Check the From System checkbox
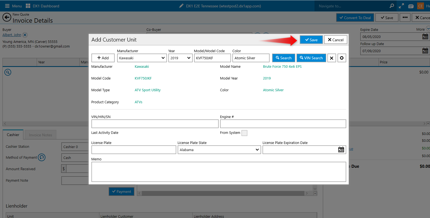The width and height of the screenshot is (430, 218). (244, 133)
